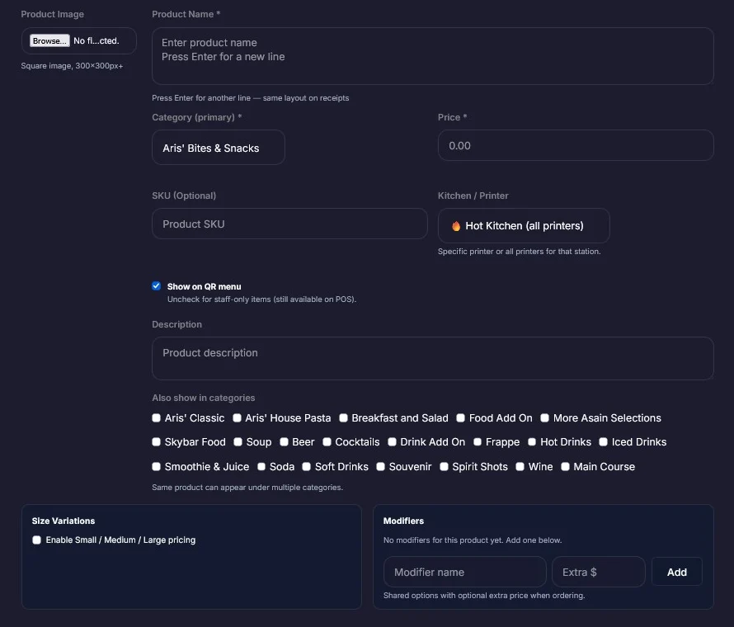Check the Hot Drinks category

[532, 442]
